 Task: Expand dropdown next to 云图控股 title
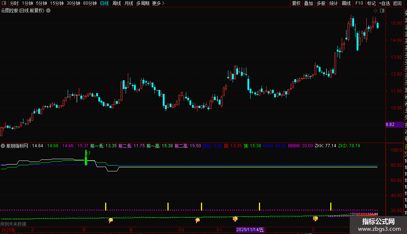48,11
